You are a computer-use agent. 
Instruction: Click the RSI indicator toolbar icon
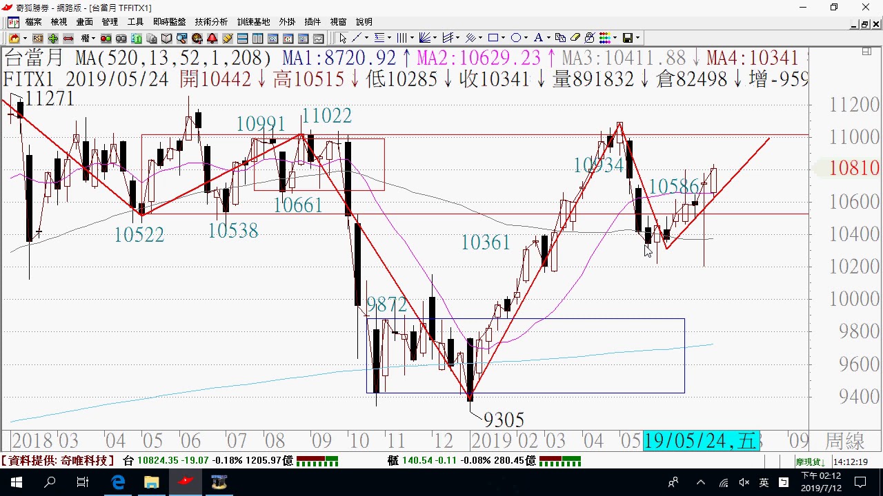[38, 38]
